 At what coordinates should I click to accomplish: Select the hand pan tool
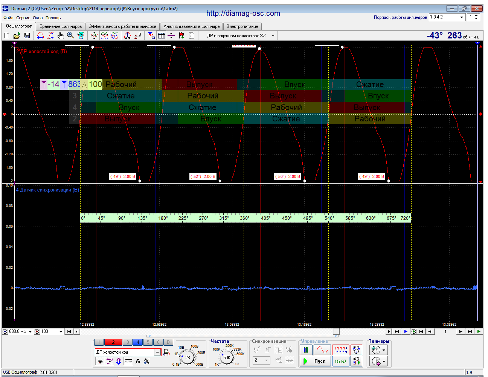pyautogui.click(x=61, y=35)
